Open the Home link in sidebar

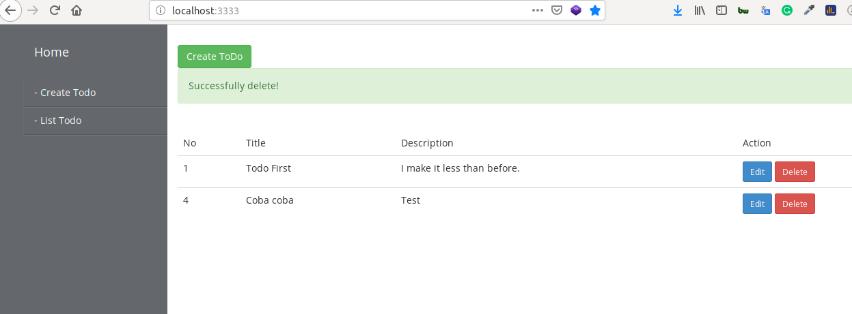[52, 52]
